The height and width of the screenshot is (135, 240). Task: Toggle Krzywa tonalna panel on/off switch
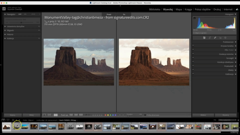tap(193, 45)
